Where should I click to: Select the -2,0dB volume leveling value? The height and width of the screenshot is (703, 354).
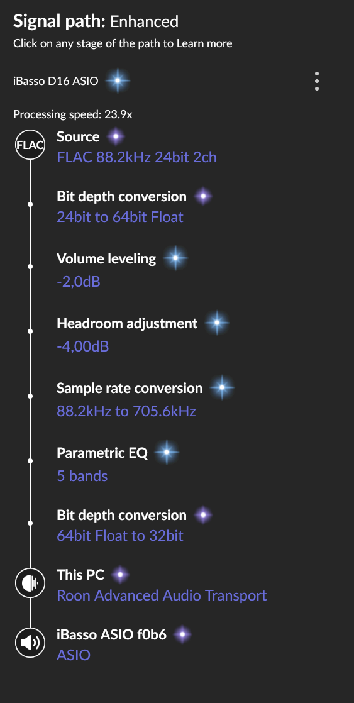coord(79,282)
